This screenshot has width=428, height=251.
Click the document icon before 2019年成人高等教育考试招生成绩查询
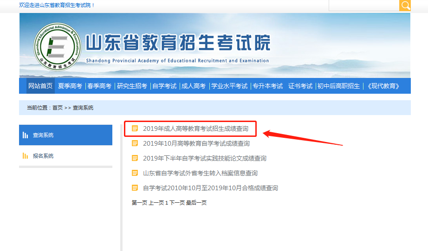point(135,129)
